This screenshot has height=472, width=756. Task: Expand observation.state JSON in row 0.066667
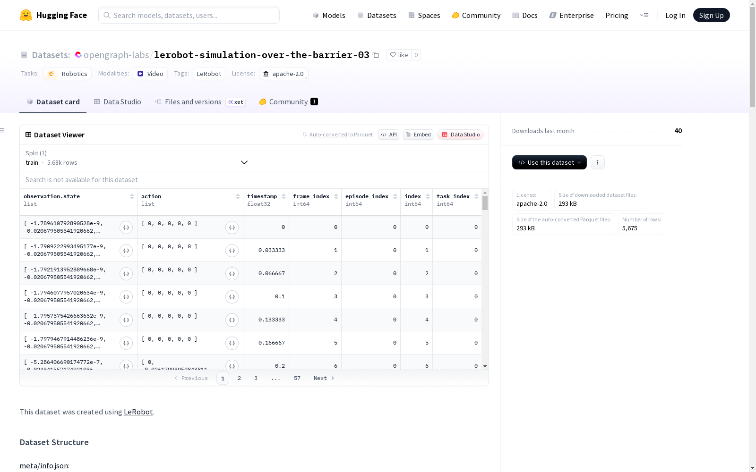coord(126,274)
